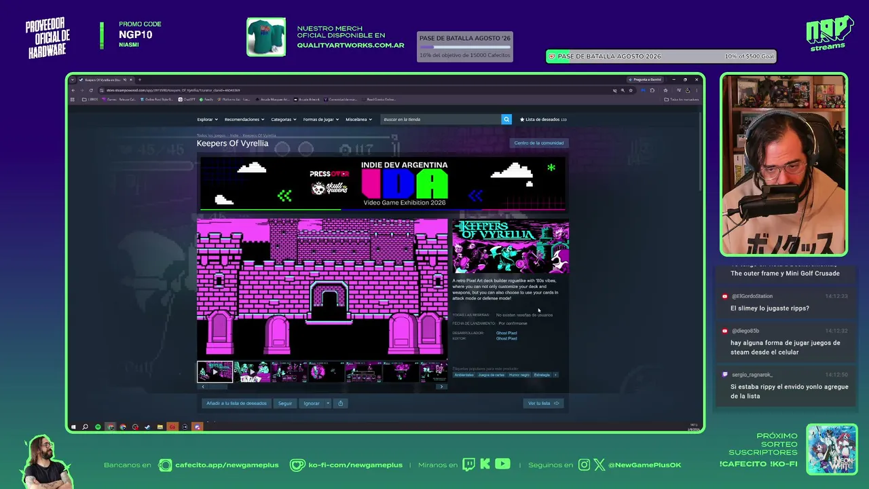Open Windows Start menu
Screen dimensions: 869x489
(73, 427)
